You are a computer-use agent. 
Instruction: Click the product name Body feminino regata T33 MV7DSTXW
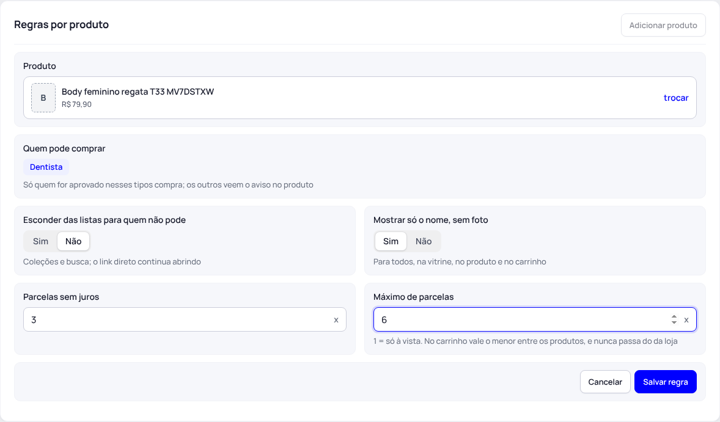click(138, 92)
